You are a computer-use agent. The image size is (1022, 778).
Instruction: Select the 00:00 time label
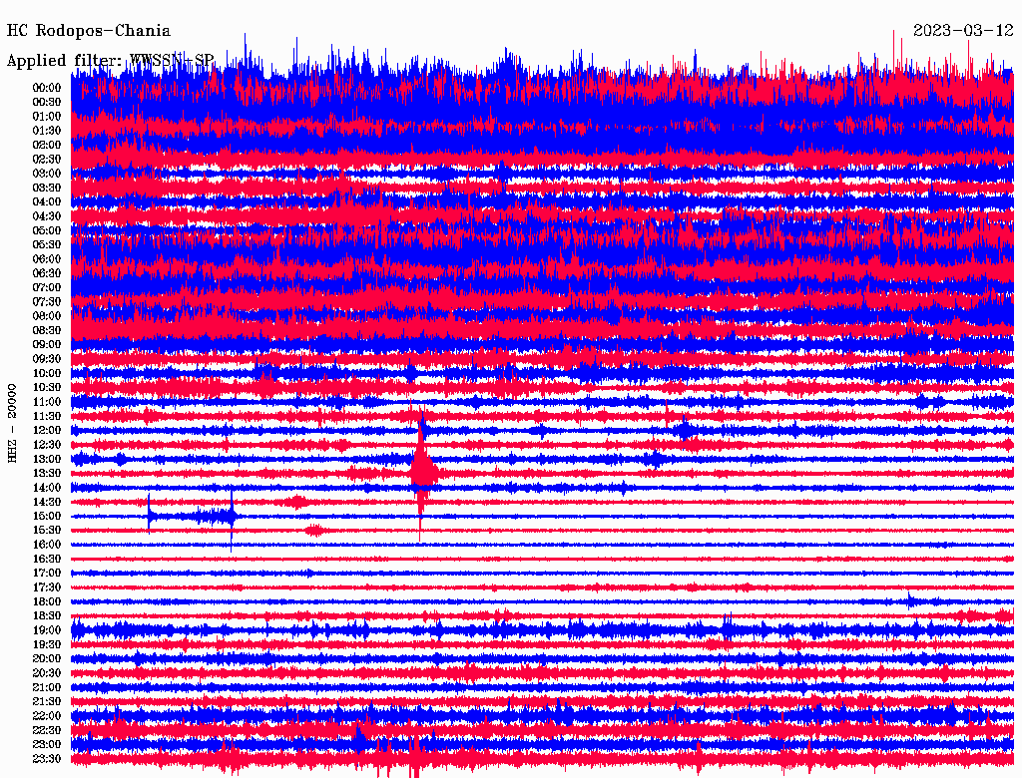(x=47, y=88)
